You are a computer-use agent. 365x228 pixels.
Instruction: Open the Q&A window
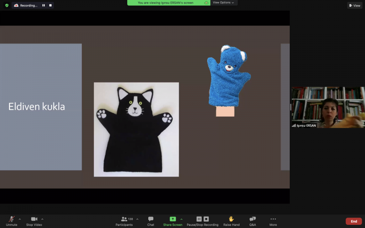pos(252,219)
